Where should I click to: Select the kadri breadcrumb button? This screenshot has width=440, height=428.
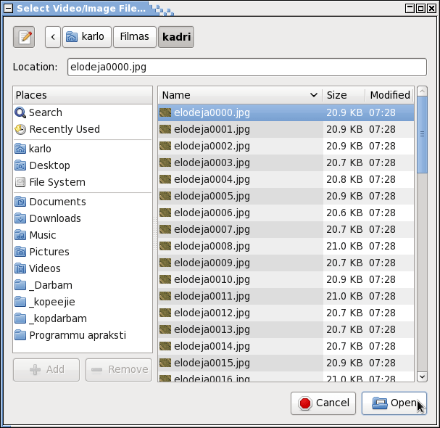176,37
